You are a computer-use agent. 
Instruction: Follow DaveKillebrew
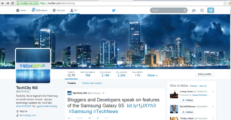pyautogui.click(x=187, y=112)
